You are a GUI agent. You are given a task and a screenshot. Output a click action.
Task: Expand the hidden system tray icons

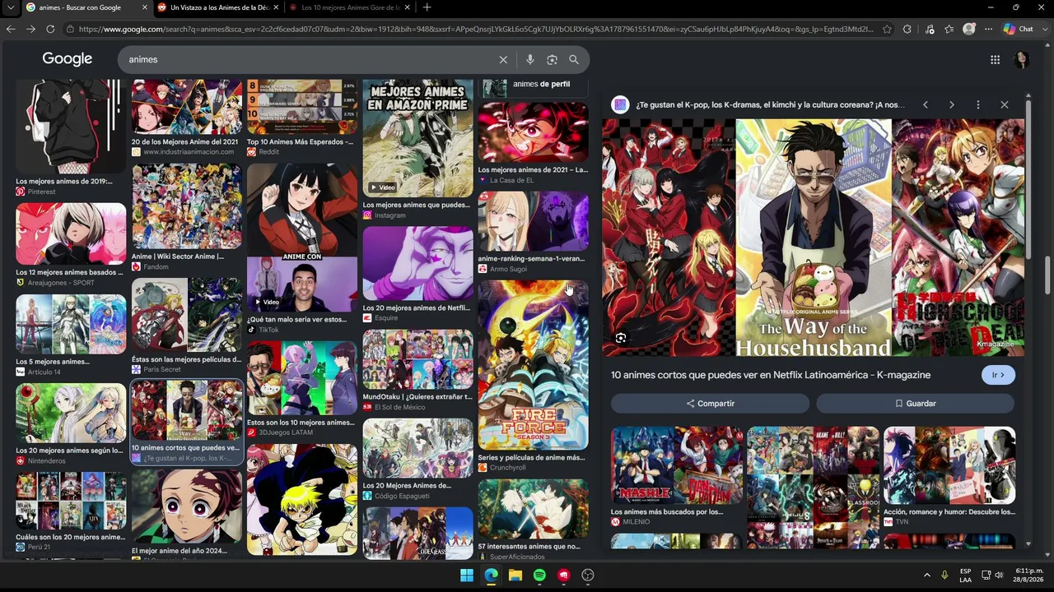[927, 575]
